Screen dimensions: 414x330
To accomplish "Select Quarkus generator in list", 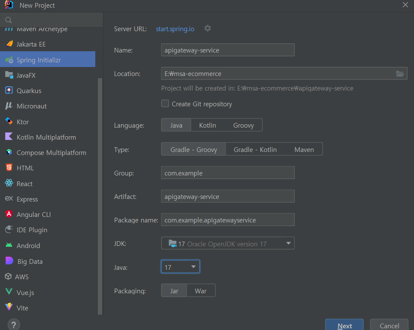I will tap(47, 91).
